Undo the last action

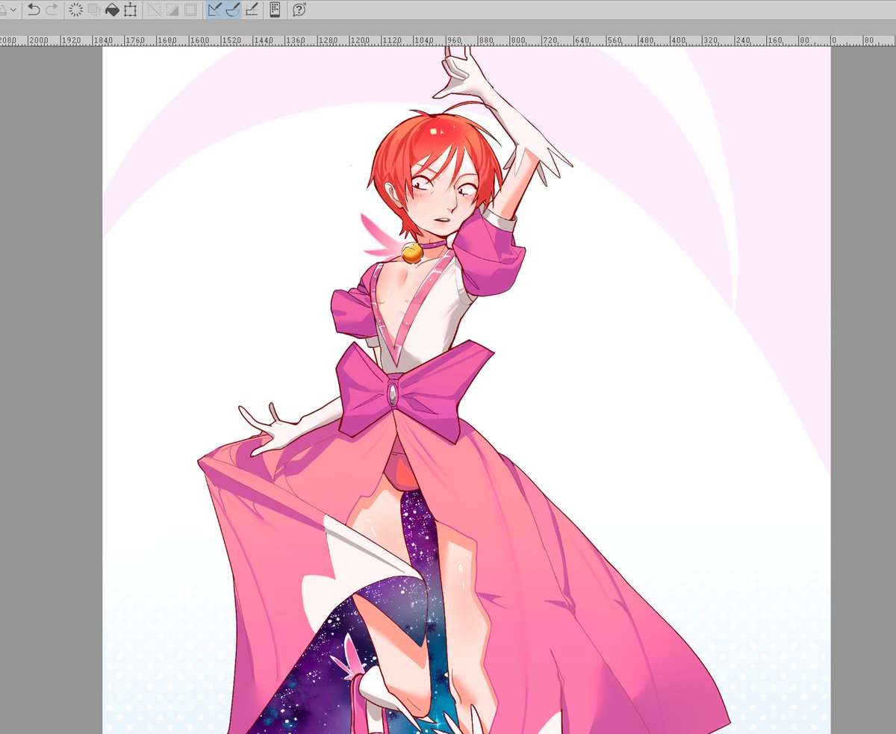pyautogui.click(x=34, y=10)
